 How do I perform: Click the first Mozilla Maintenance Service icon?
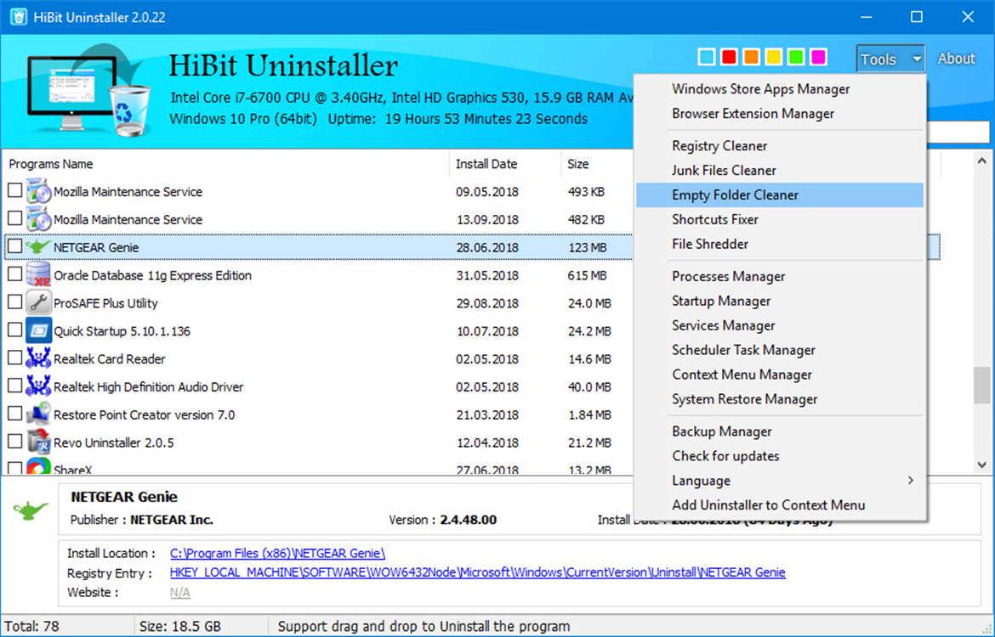coord(38,191)
